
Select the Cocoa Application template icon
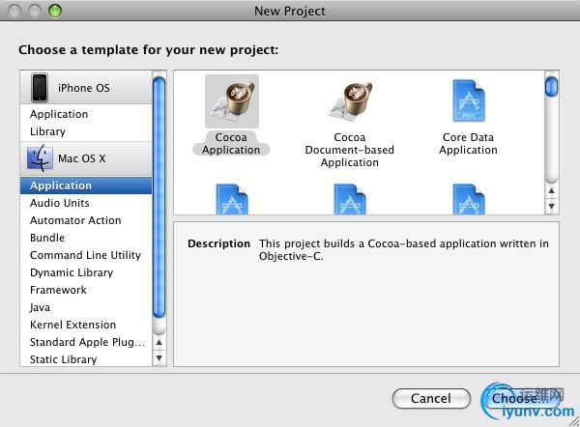(232, 101)
